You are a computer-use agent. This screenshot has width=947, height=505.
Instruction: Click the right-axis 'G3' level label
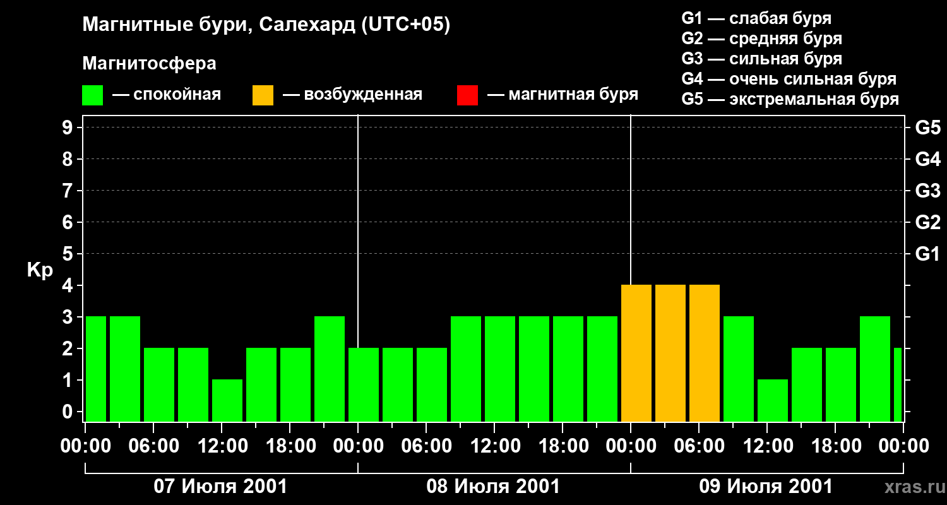tap(927, 191)
